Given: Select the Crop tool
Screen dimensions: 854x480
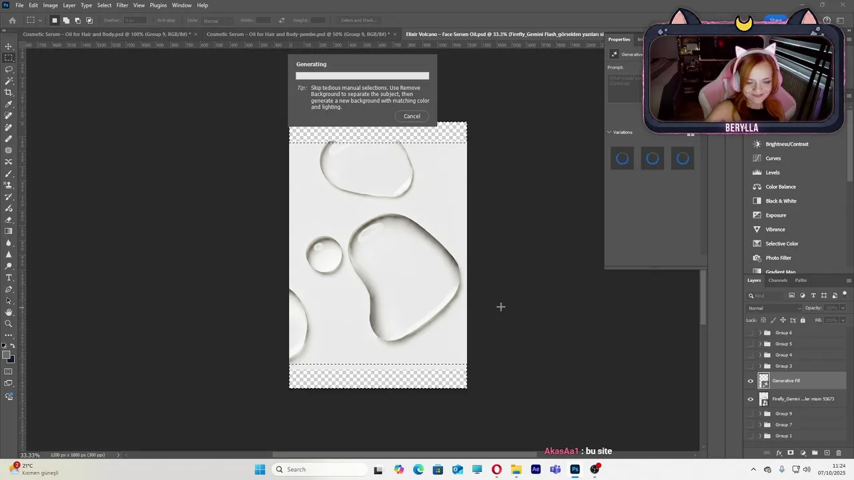Looking at the screenshot, I should pos(9,93).
